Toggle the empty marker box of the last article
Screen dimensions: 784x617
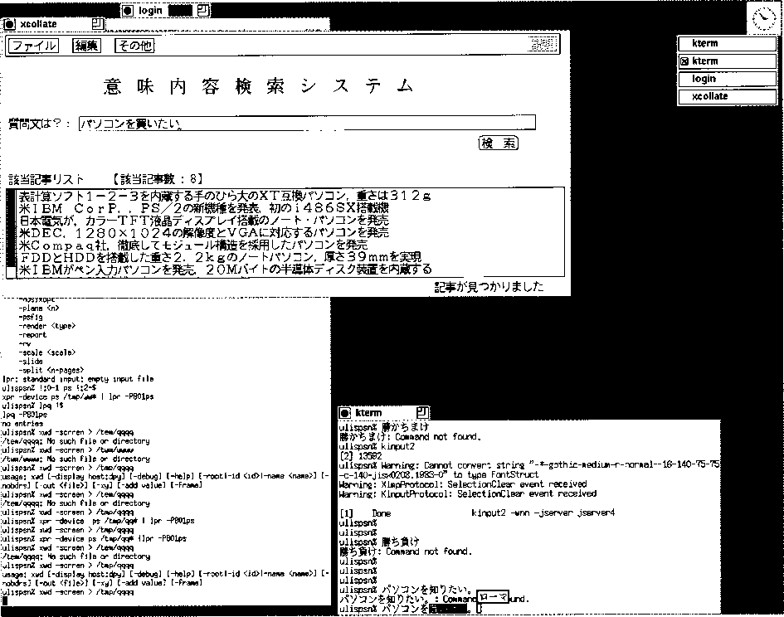point(11,270)
